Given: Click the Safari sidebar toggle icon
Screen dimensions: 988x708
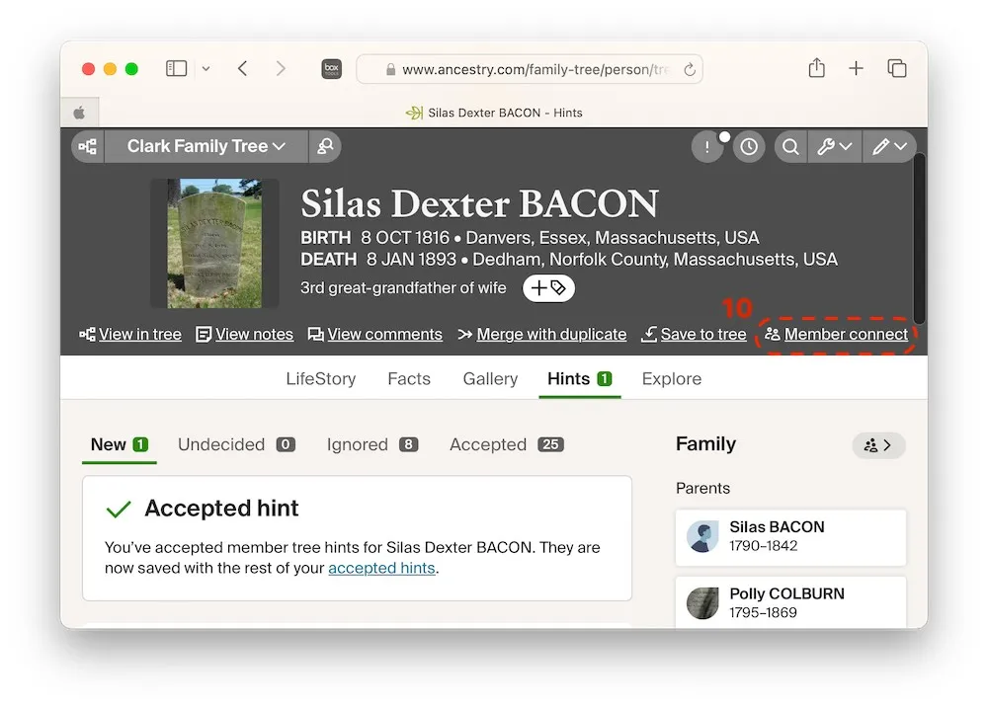Looking at the screenshot, I should pos(177,69).
